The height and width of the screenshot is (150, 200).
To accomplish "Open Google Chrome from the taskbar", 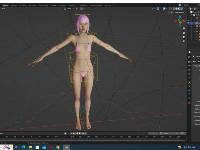I will click(58, 147).
